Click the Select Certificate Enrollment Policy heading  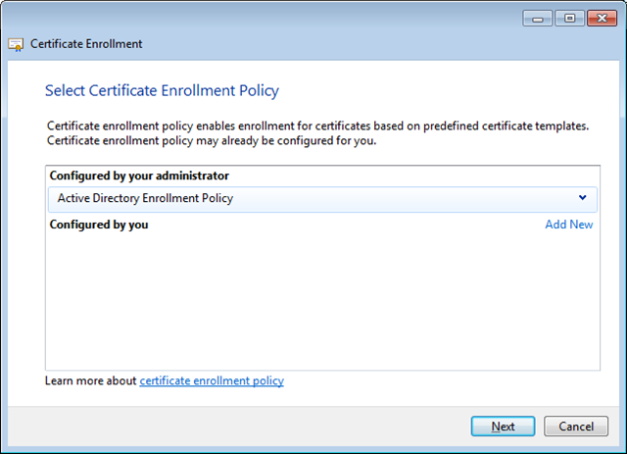(162, 91)
